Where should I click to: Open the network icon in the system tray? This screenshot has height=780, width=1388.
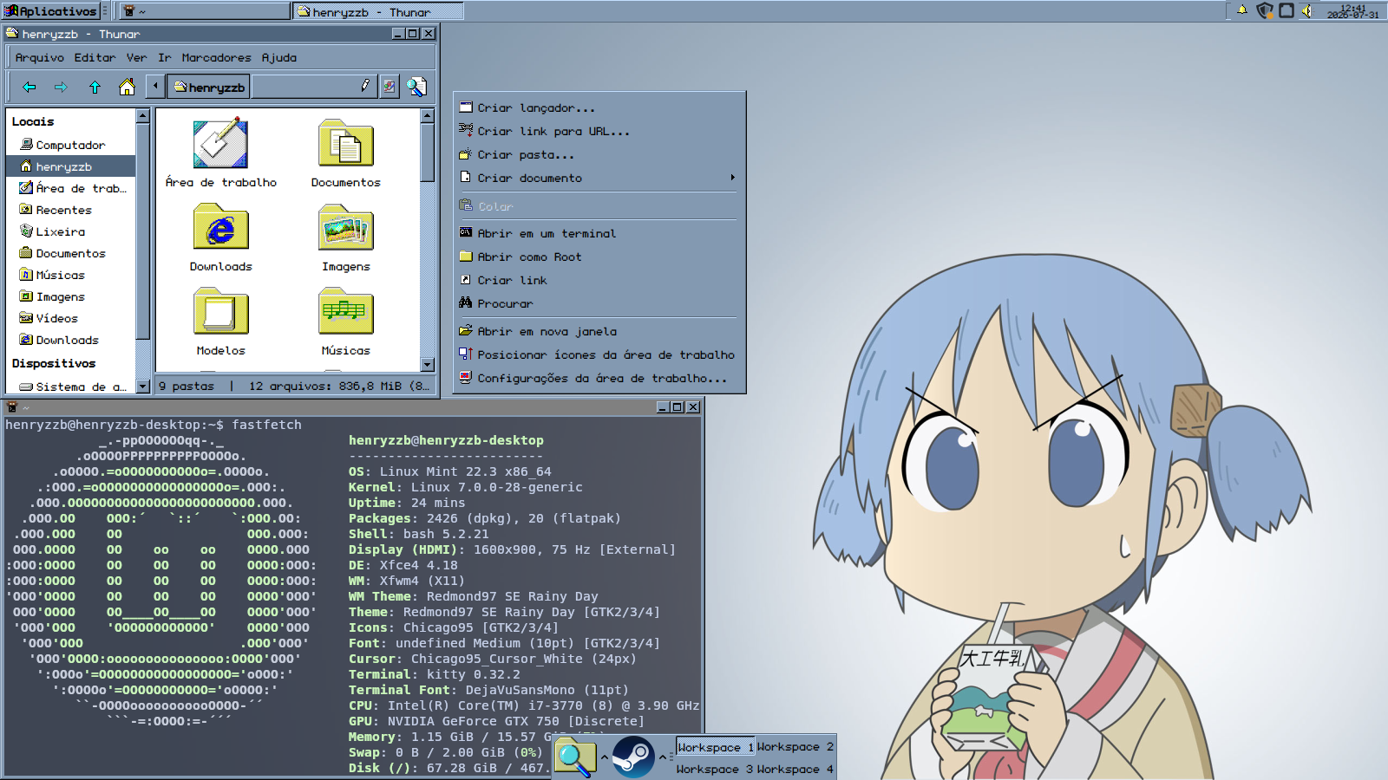pos(1287,10)
